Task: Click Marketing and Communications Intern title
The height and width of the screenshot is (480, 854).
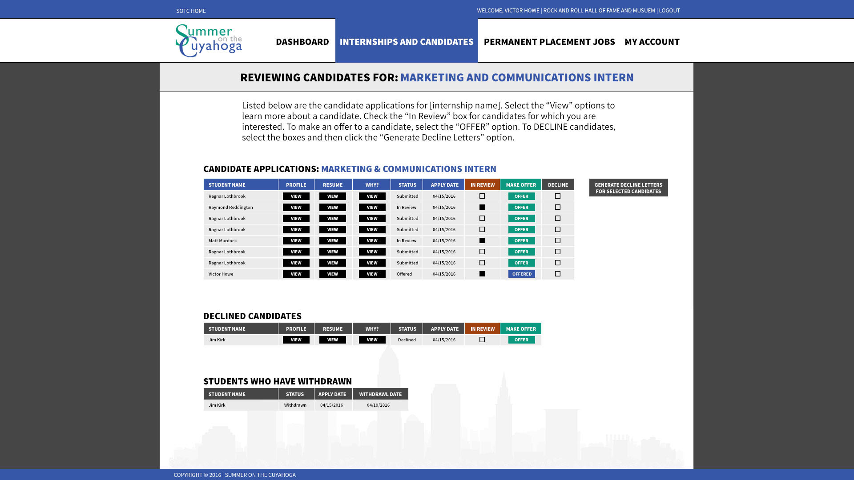Action: pyautogui.click(x=517, y=77)
